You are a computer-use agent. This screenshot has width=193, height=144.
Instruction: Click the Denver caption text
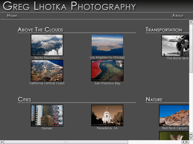click(x=47, y=128)
